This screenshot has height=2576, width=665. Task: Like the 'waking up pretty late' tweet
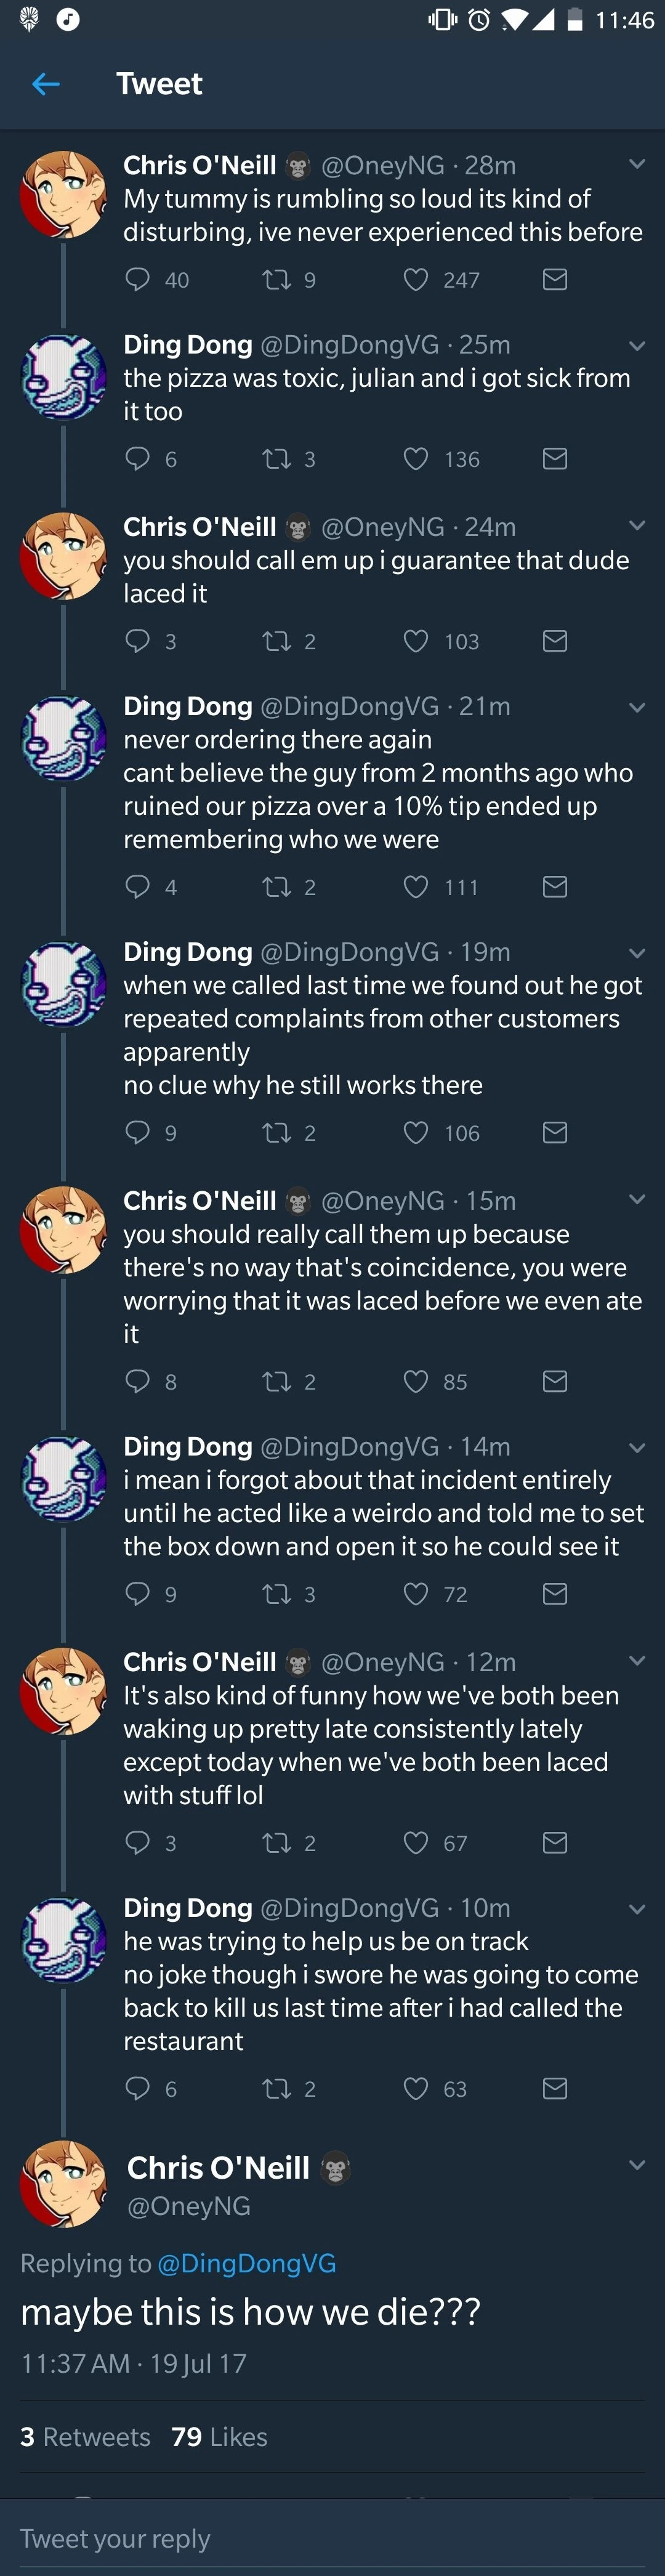click(416, 1842)
